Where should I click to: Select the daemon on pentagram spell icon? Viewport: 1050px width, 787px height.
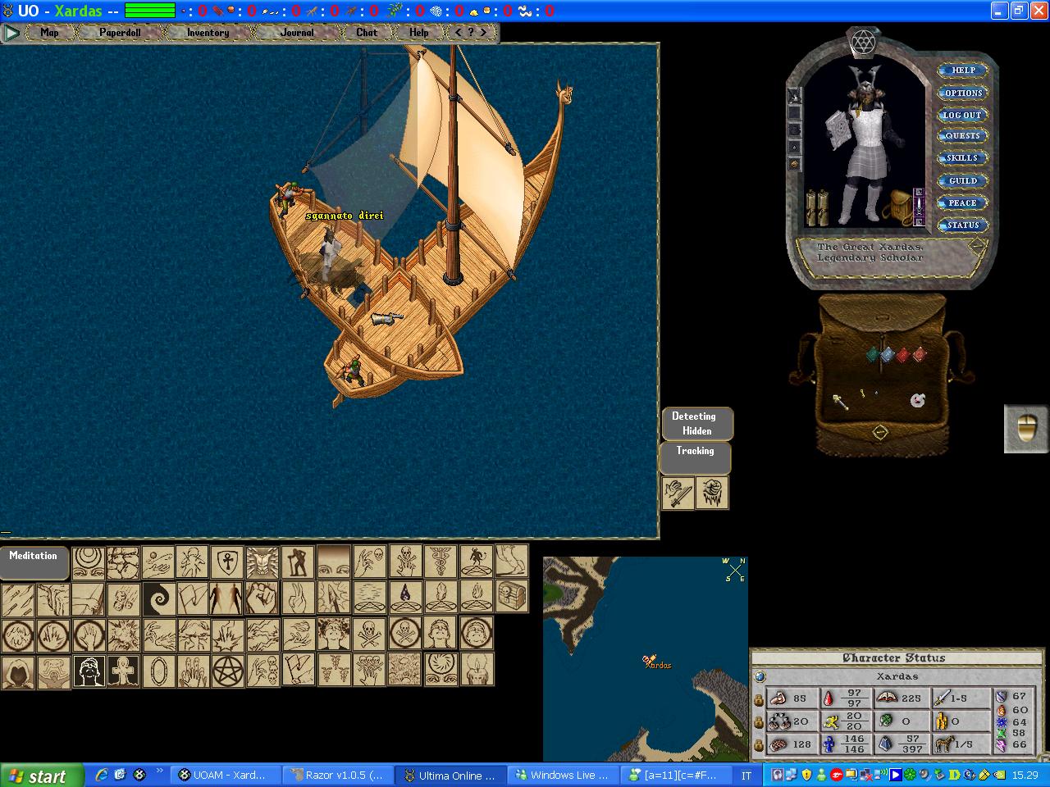[477, 562]
